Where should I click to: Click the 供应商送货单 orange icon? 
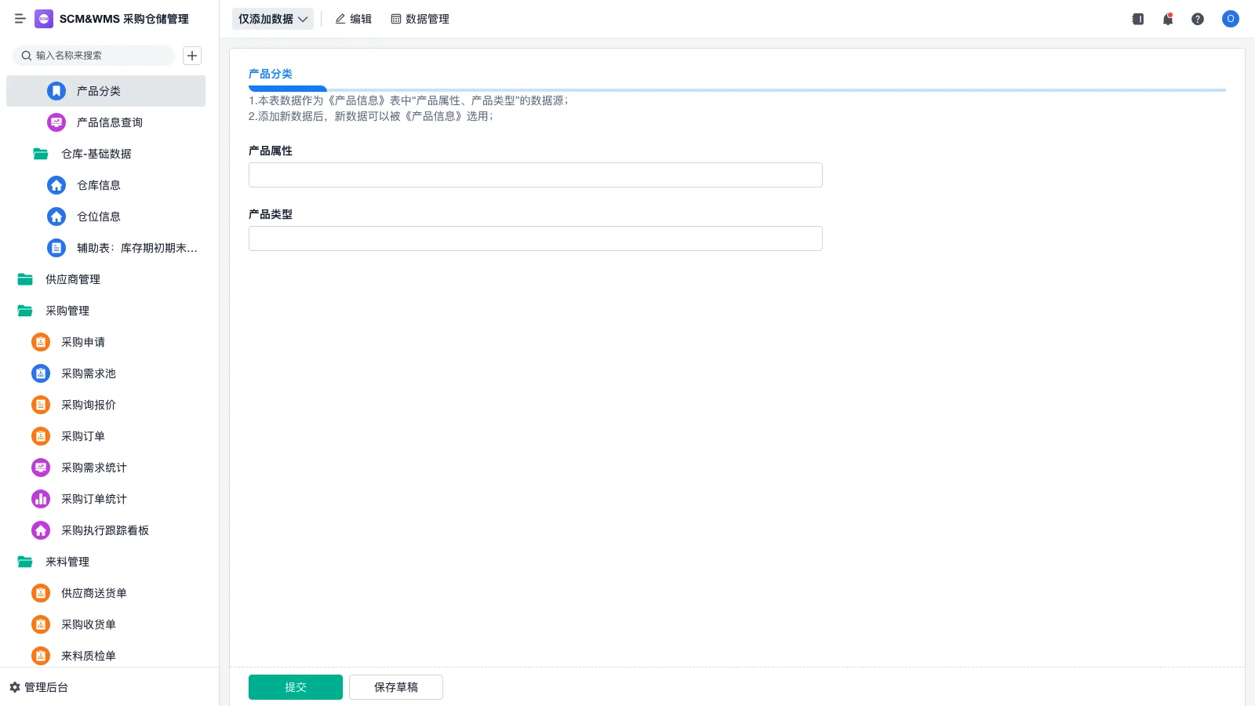[41, 593]
